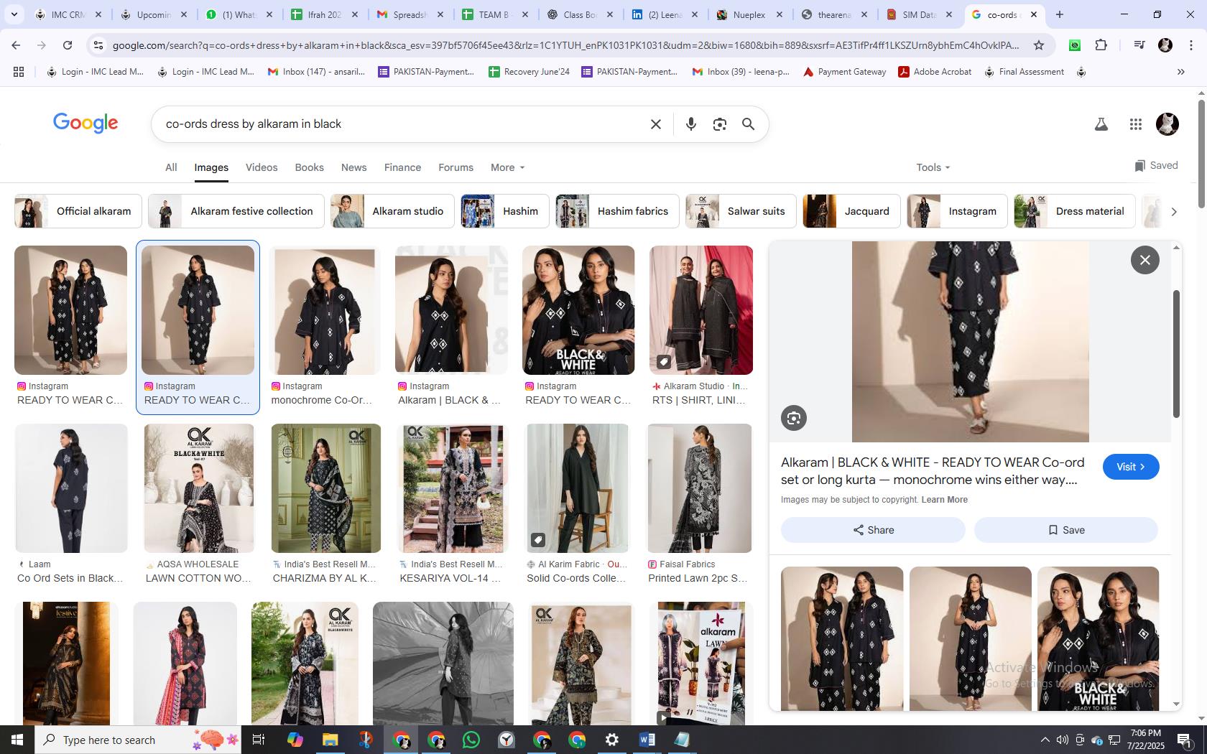The image size is (1207, 754).
Task: Open the bookmarks apps grid icon
Action: (x=19, y=72)
